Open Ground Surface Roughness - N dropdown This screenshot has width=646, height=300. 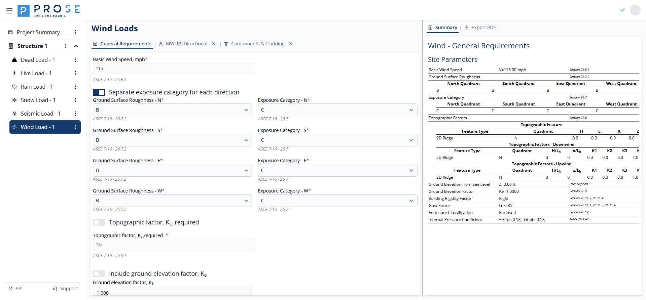pos(172,110)
